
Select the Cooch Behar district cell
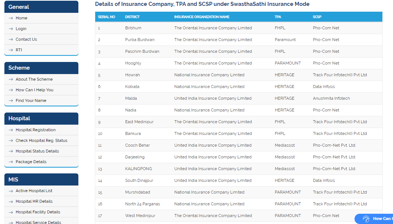click(x=138, y=145)
